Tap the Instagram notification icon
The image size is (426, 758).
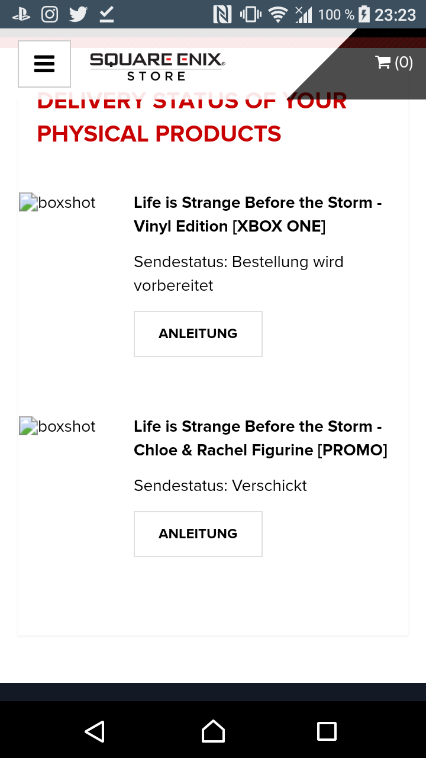click(50, 14)
